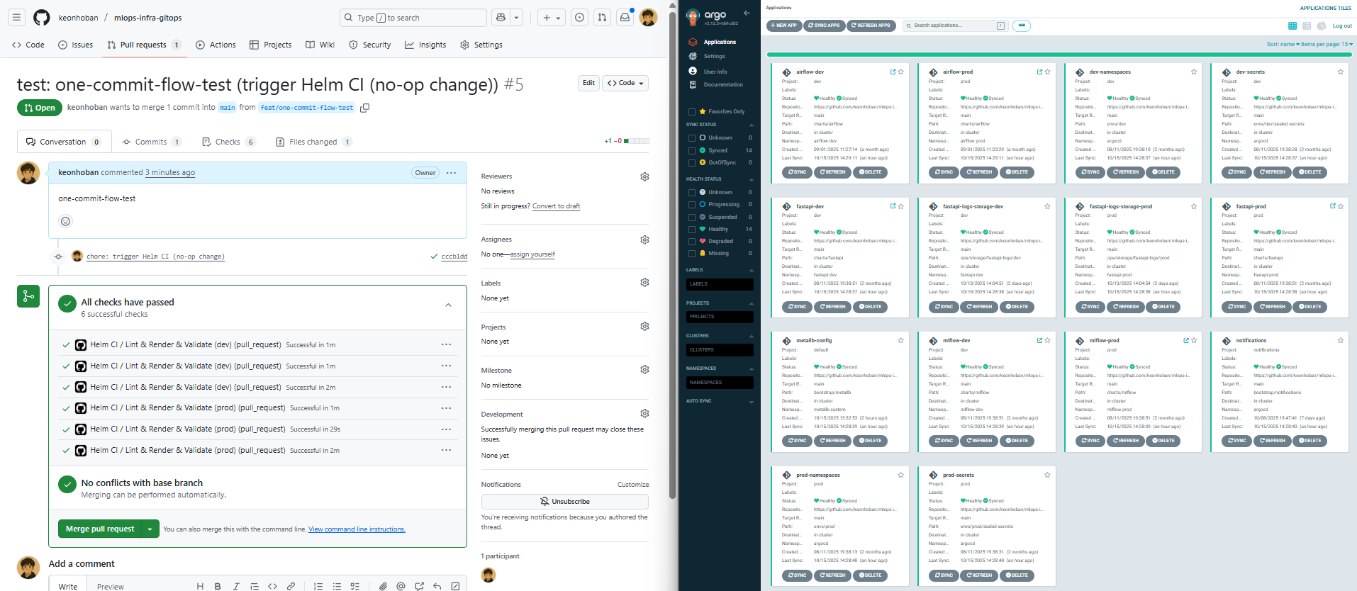Open the Code dropdown next to Edit
This screenshot has width=1357, height=591.
pos(625,83)
